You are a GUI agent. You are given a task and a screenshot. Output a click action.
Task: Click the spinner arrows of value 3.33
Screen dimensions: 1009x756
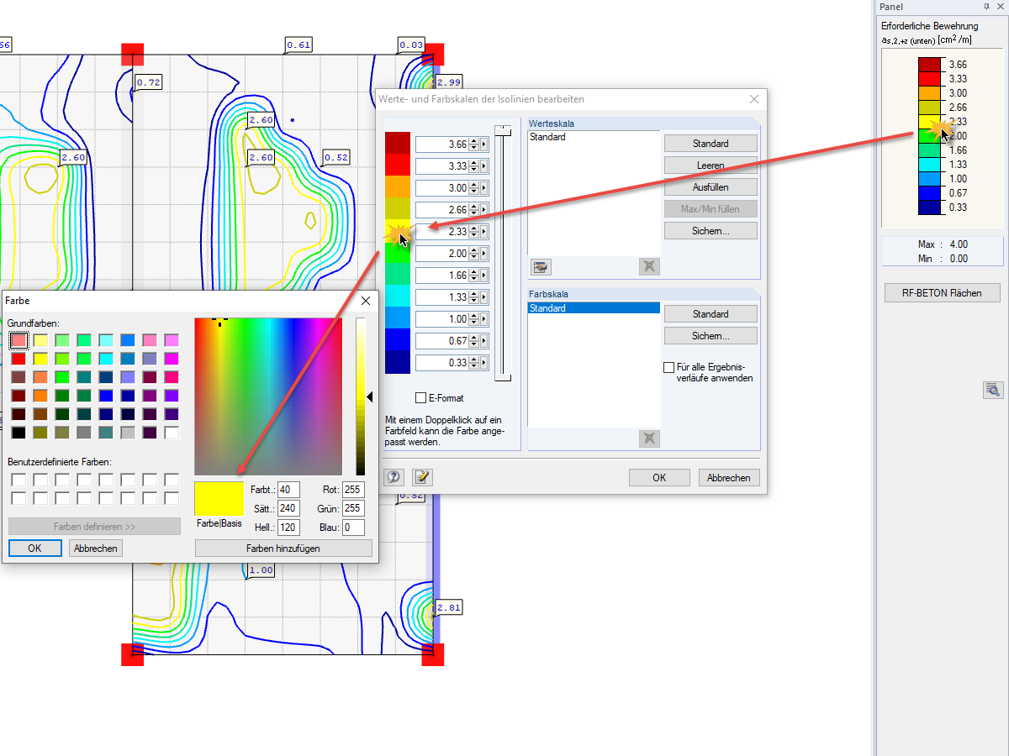pyautogui.click(x=474, y=166)
